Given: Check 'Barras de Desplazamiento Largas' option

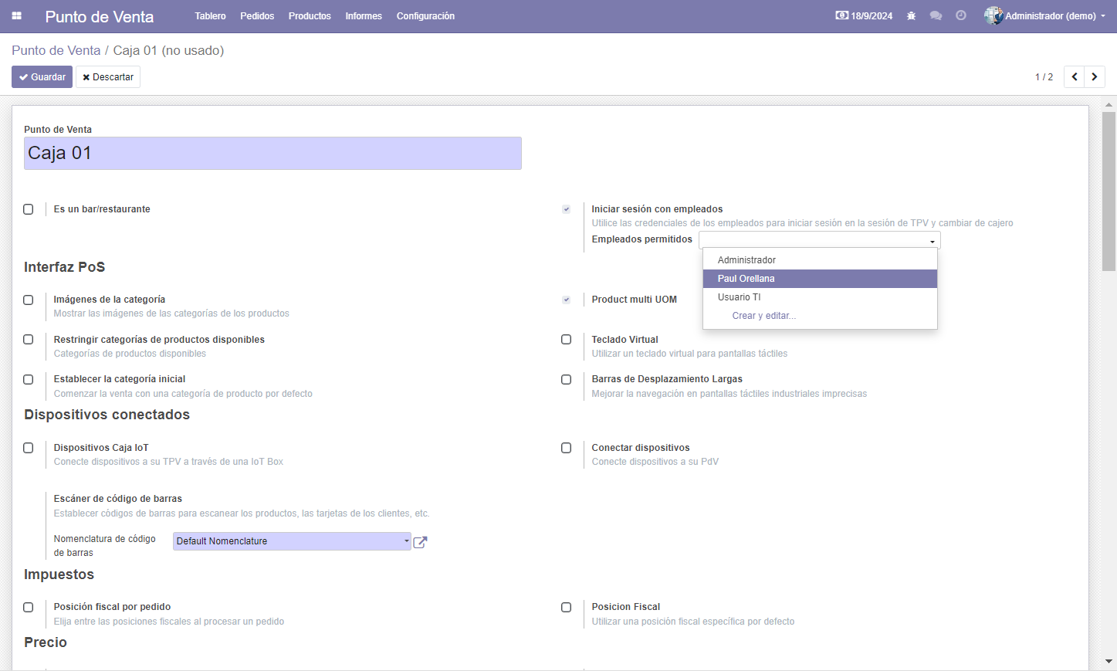Looking at the screenshot, I should 567,380.
